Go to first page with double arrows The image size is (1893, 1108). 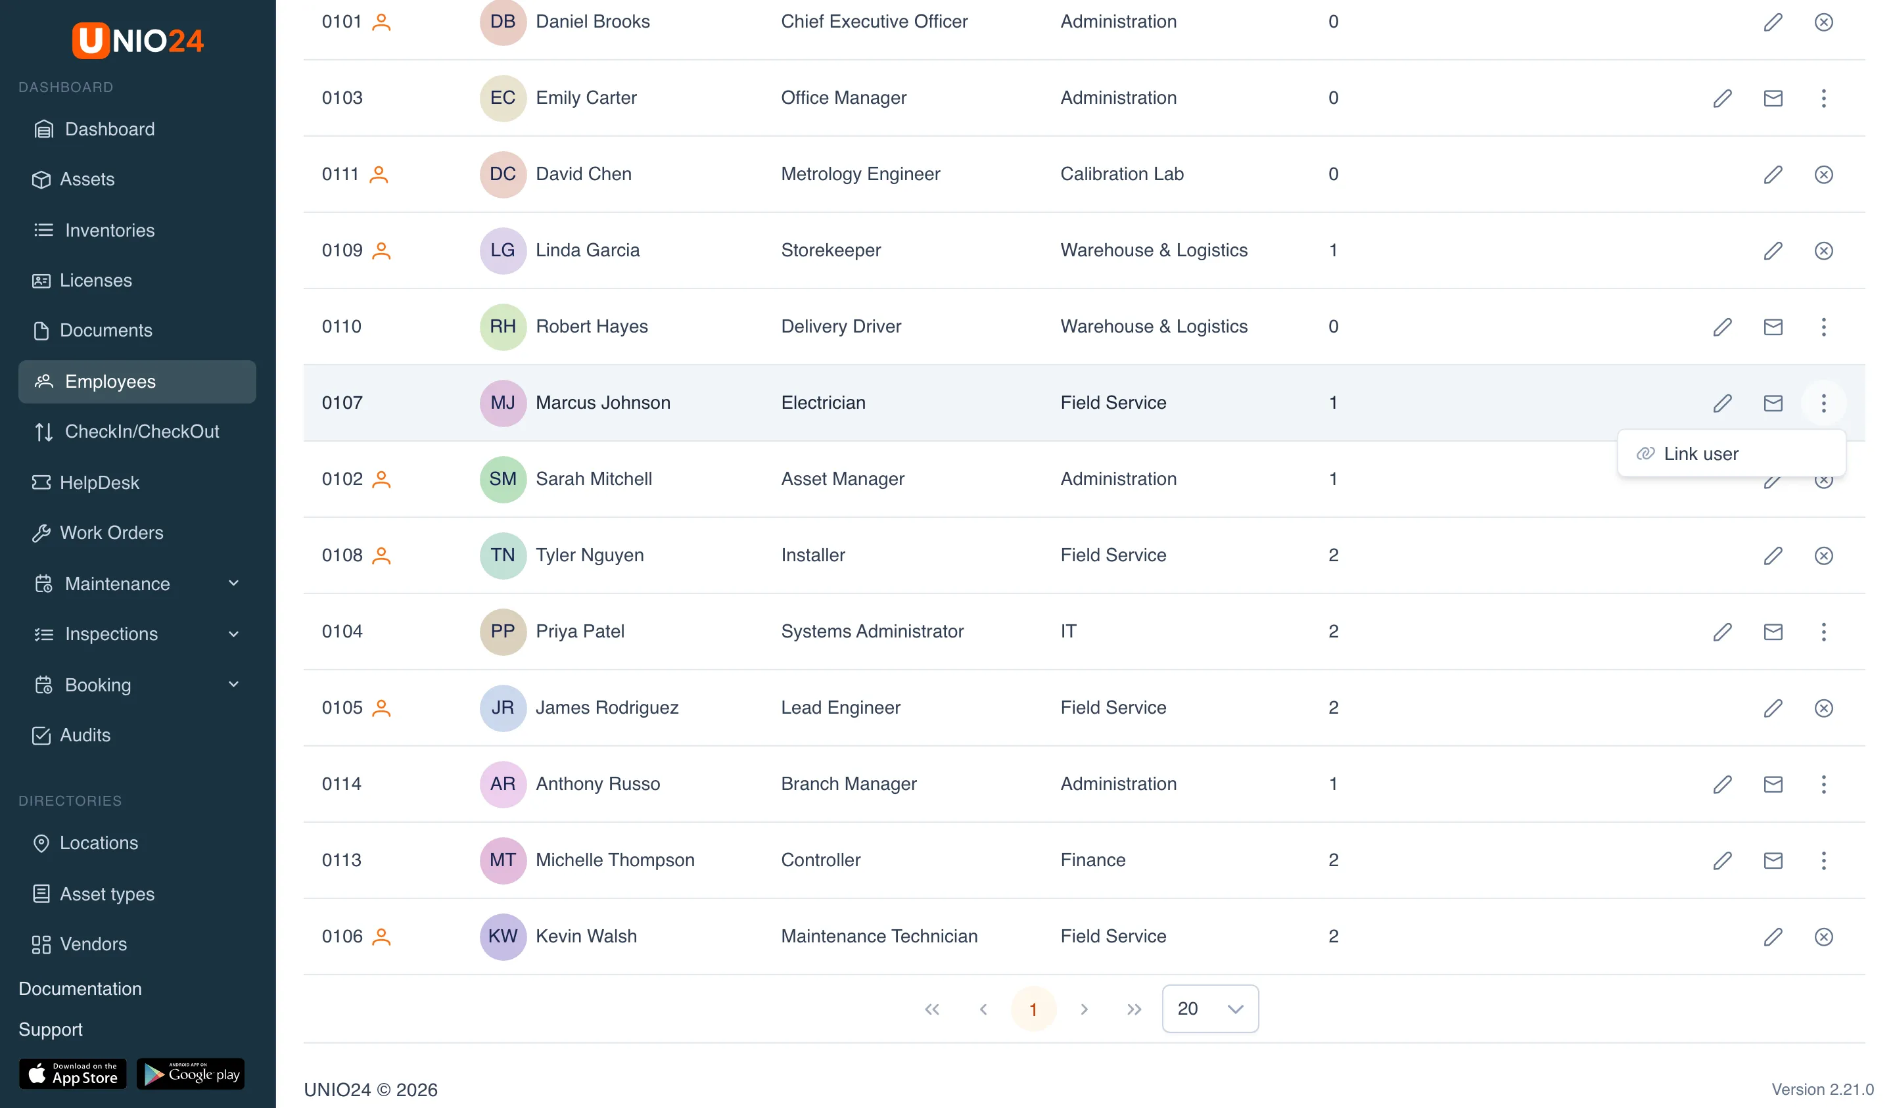[932, 1009]
